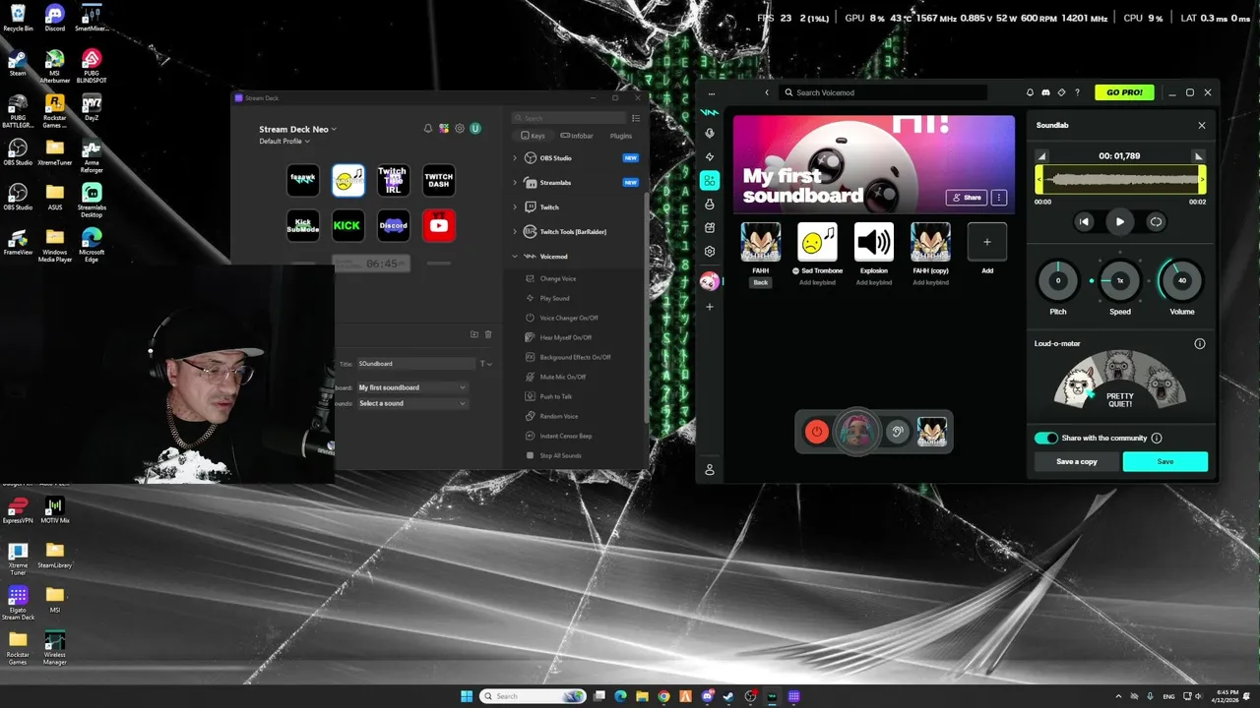Click the Stream Deck user avatar U
The width and height of the screenshot is (1260, 708).
pyautogui.click(x=475, y=129)
